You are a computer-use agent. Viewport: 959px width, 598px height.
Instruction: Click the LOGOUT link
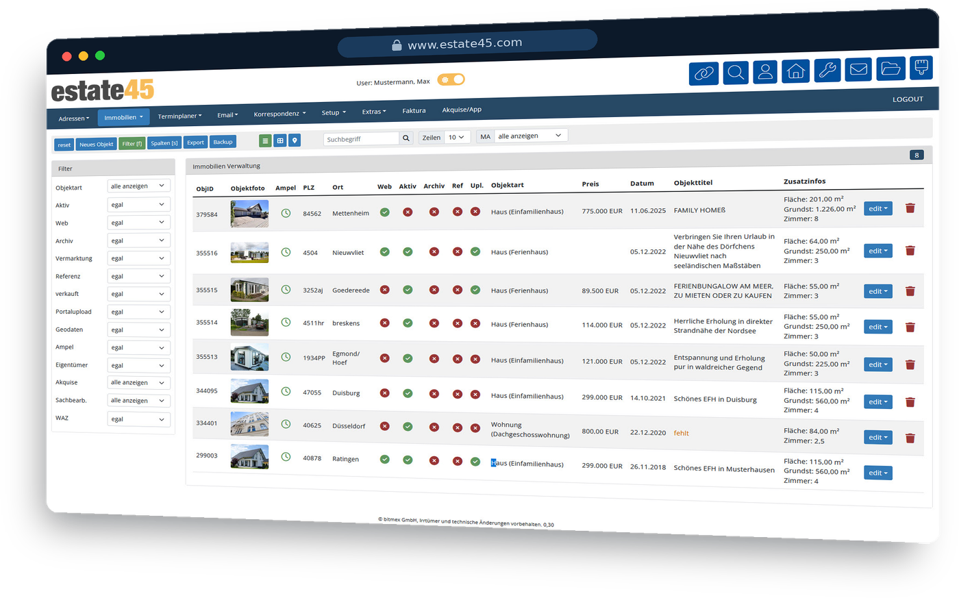(x=908, y=99)
